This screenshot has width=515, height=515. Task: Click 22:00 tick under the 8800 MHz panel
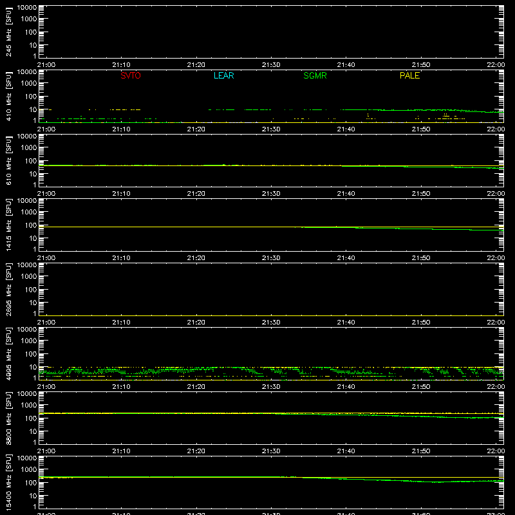(496, 451)
